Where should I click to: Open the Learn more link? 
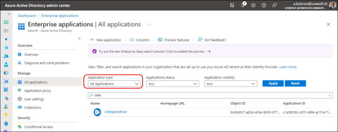(288, 67)
